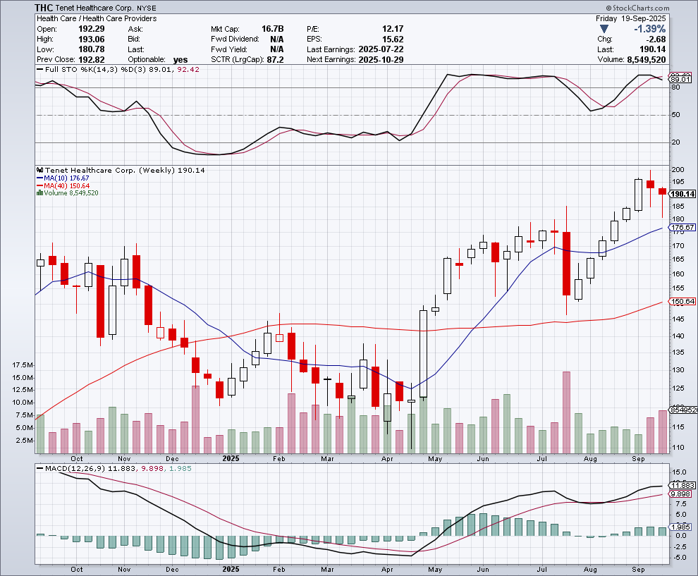Click the Open value 192.29

(91, 29)
